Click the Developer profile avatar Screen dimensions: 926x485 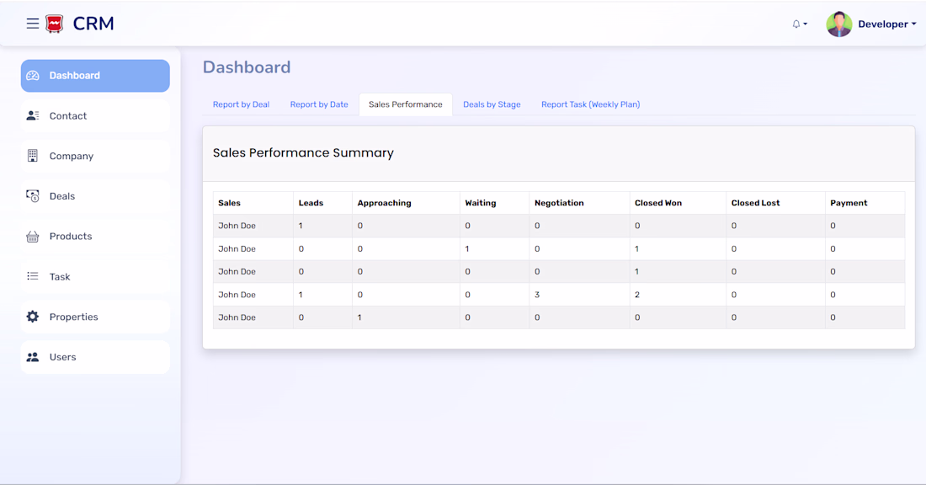[838, 24]
